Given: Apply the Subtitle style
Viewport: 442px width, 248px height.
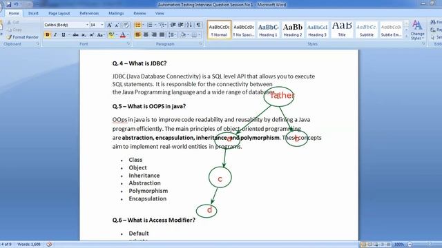Looking at the screenshot, I should (367, 30).
